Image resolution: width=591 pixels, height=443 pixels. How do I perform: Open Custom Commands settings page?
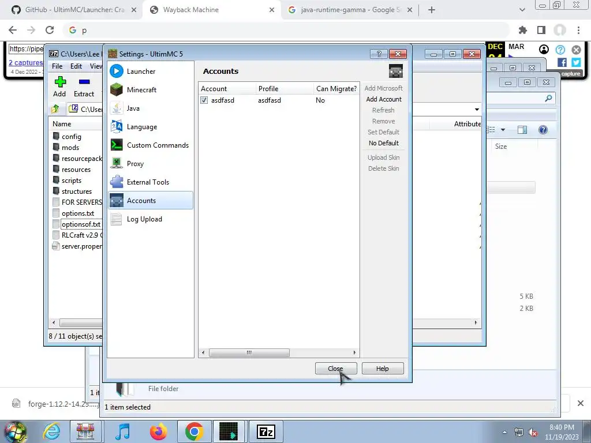point(151,145)
